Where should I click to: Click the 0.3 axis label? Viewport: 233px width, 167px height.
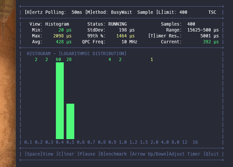click(x=49, y=142)
